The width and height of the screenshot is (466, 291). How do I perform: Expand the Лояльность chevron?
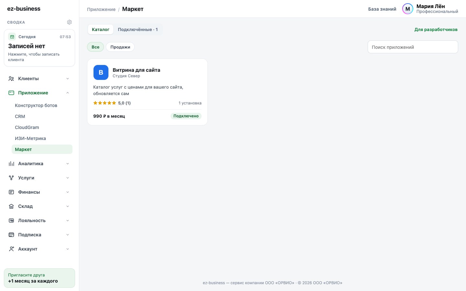pyautogui.click(x=68, y=221)
